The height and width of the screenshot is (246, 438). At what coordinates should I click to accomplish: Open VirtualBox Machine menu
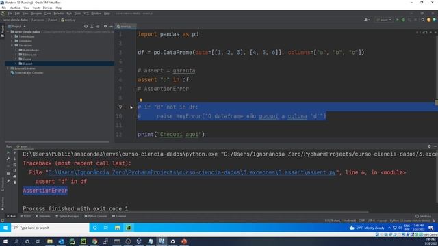[14, 8]
